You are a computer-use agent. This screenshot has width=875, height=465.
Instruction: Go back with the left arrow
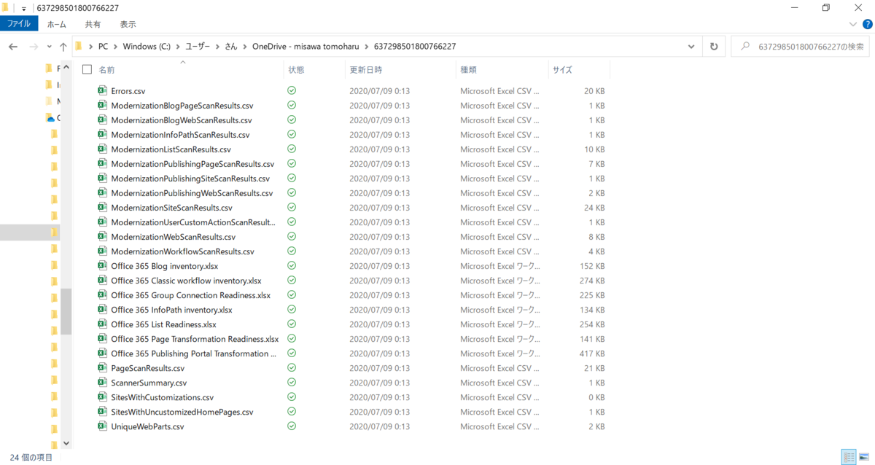tap(13, 47)
